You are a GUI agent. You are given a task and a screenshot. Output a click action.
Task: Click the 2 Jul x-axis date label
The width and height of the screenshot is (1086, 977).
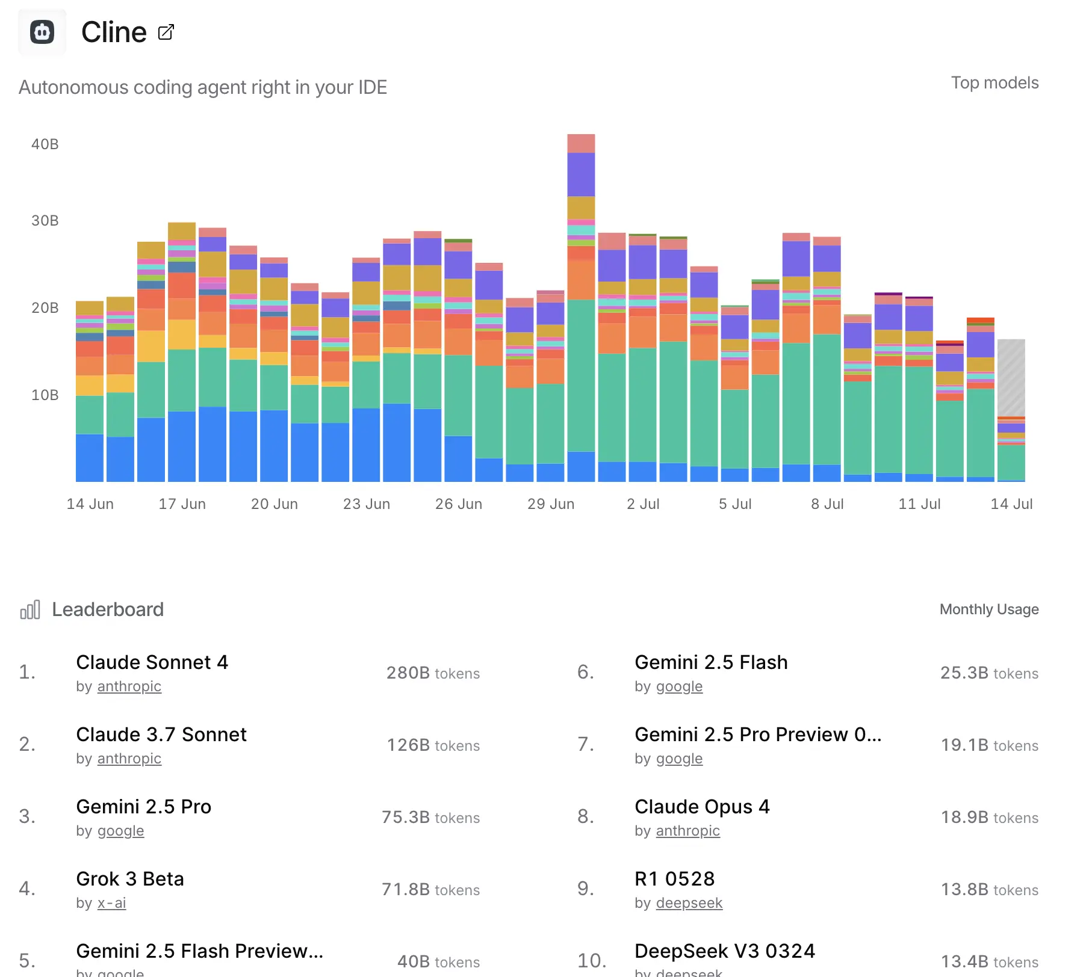pos(643,504)
